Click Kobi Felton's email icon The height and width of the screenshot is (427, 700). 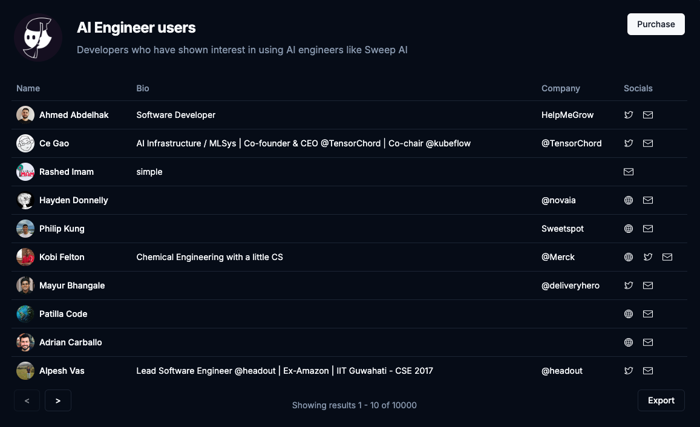click(667, 257)
